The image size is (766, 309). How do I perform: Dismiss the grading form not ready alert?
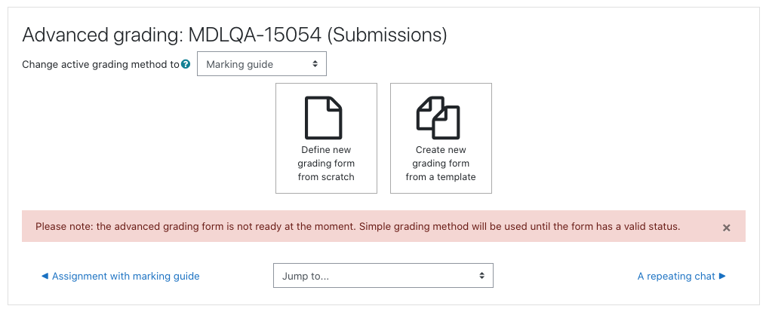[x=727, y=228]
